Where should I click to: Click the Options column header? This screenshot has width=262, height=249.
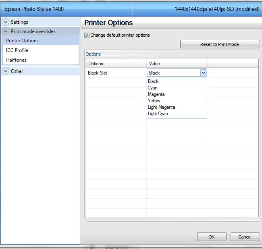[96, 64]
